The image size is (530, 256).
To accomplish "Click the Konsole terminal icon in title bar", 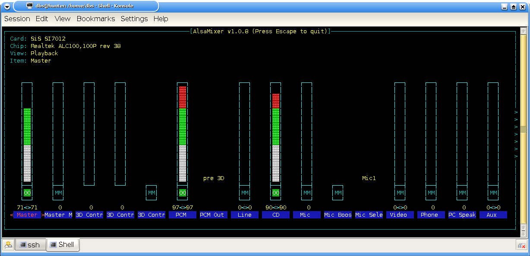I will tap(29, 6).
